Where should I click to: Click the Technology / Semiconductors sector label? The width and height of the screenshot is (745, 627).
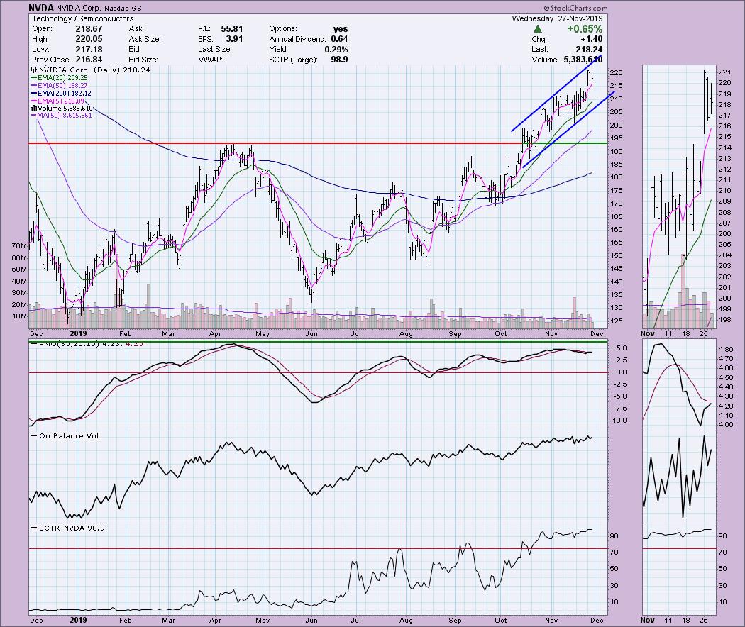pyautogui.click(x=83, y=18)
